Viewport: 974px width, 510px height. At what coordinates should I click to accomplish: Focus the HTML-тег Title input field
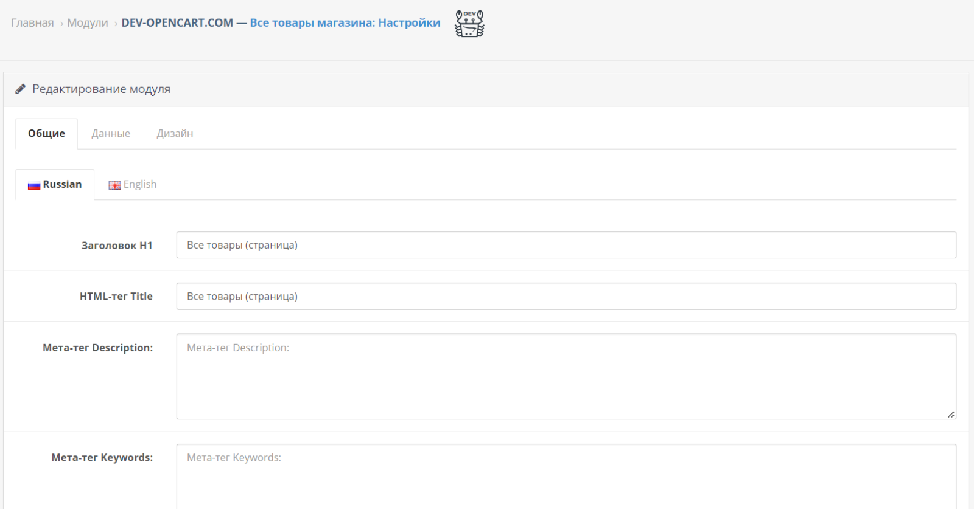coord(566,297)
